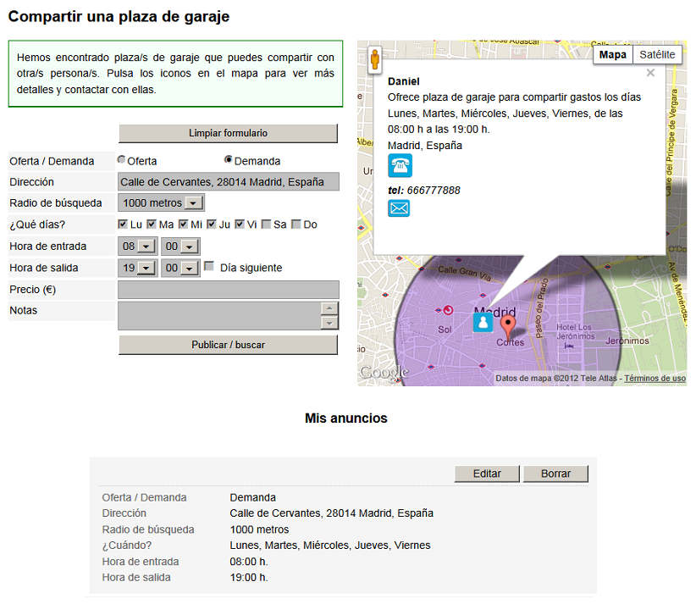The height and width of the screenshot is (604, 696).
Task: Uncheck the Lu day checkbox
Action: tap(123, 224)
